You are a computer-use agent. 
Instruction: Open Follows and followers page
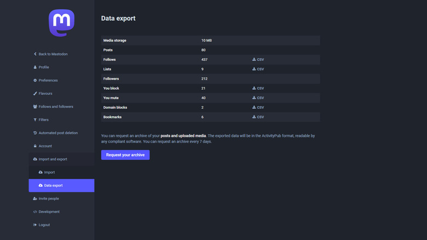tap(61, 107)
